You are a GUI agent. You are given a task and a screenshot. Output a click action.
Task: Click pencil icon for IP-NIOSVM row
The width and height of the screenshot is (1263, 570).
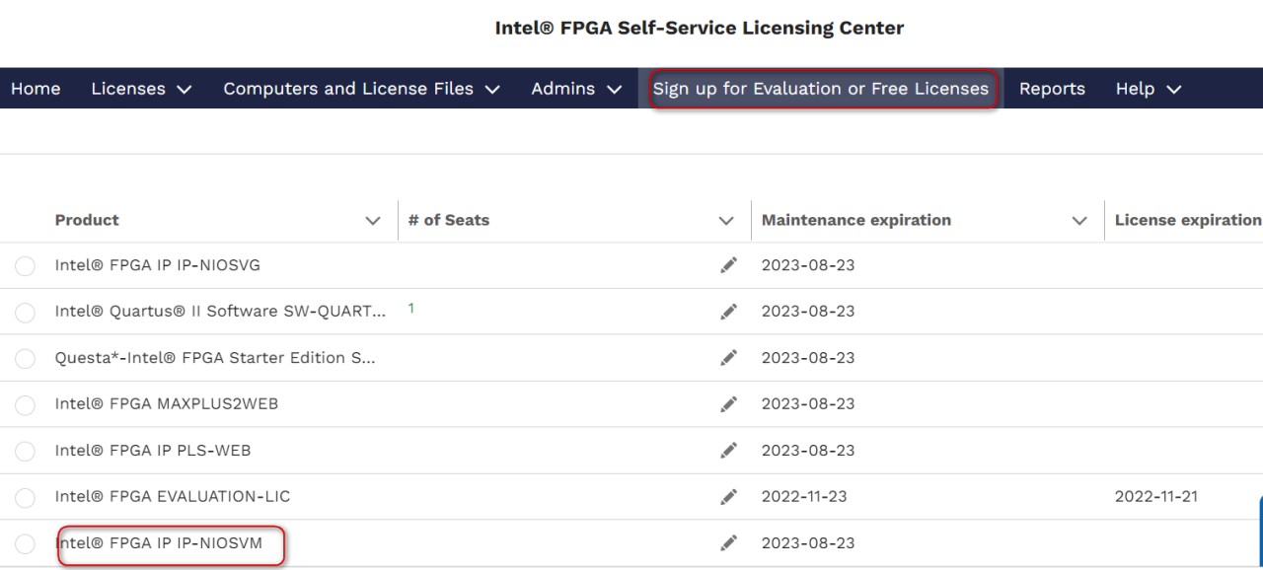tap(729, 543)
